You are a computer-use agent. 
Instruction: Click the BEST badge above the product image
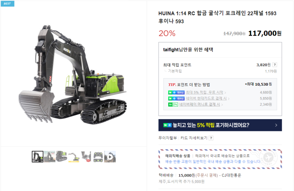(x=7, y=4)
